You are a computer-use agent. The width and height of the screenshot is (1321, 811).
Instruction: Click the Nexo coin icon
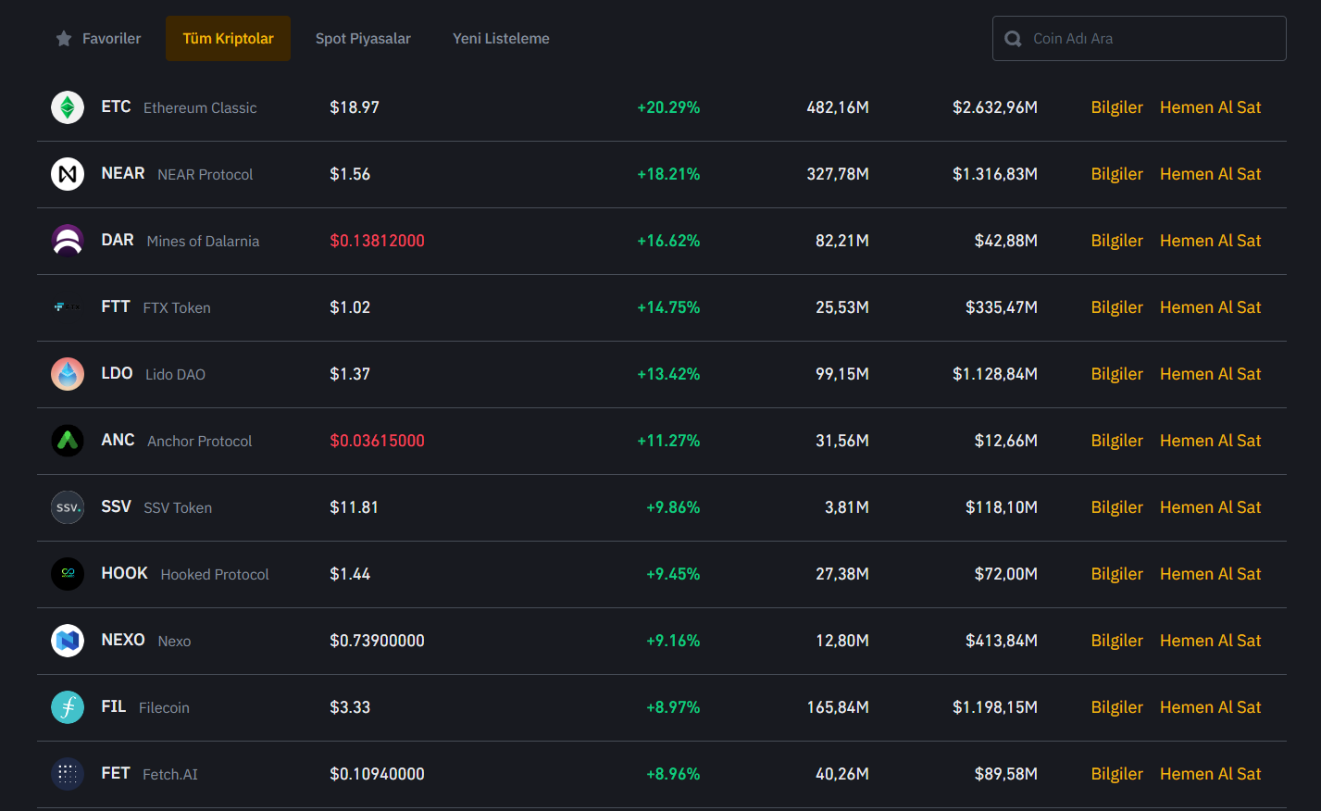point(68,641)
